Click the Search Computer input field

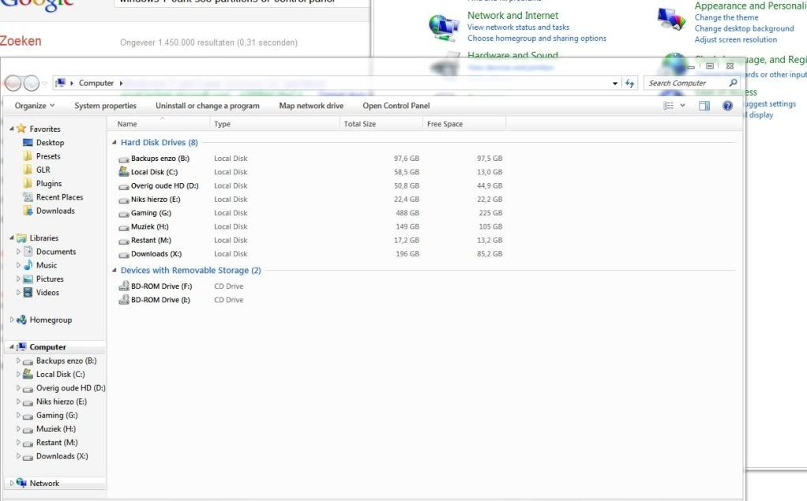685,83
